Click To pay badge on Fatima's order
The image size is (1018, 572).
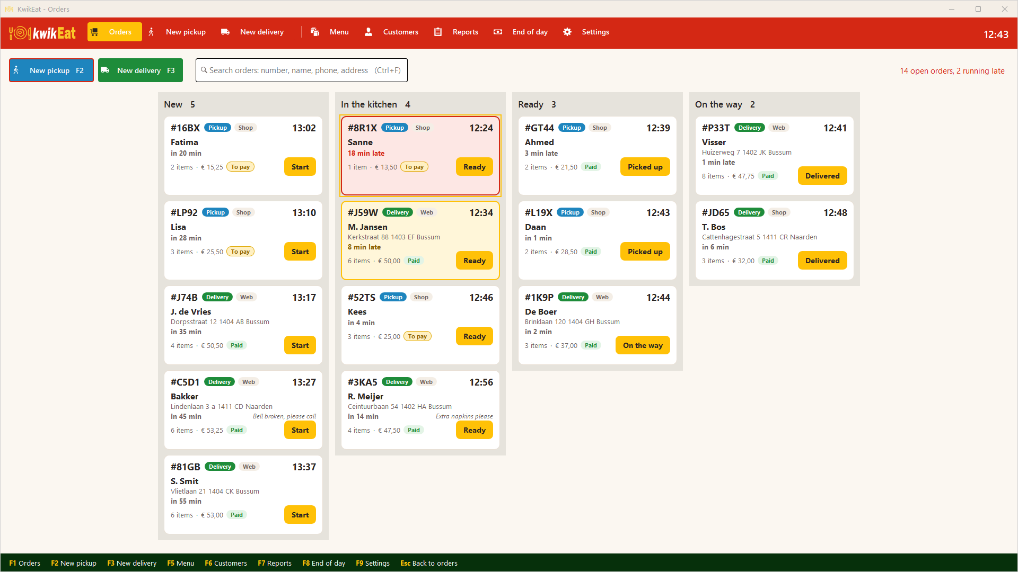point(241,167)
